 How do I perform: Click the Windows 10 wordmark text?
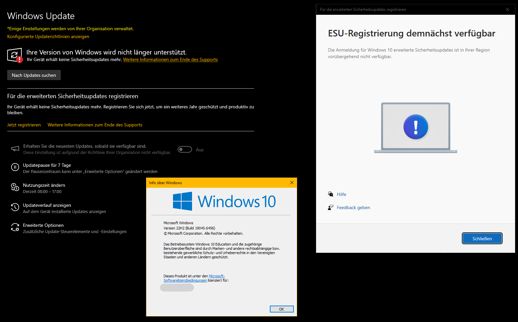(237, 201)
